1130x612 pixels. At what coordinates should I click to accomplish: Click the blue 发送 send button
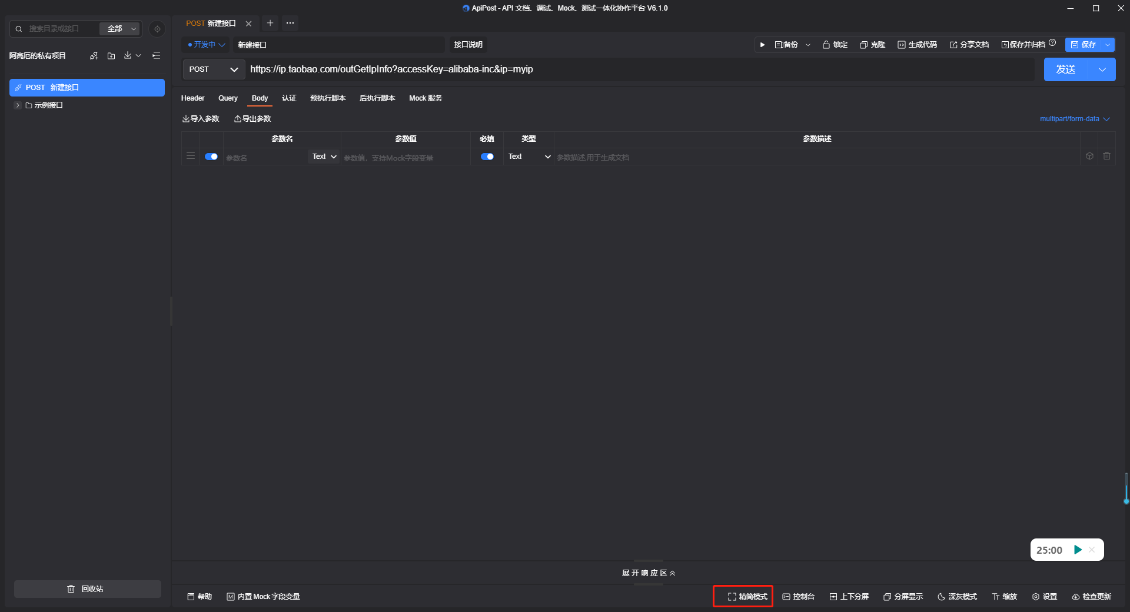tap(1066, 69)
